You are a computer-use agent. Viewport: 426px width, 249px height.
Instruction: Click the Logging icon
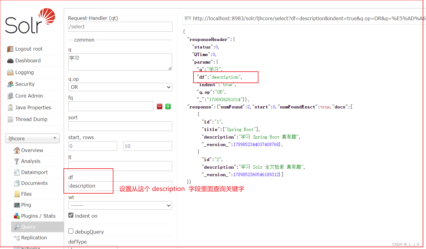(10, 73)
